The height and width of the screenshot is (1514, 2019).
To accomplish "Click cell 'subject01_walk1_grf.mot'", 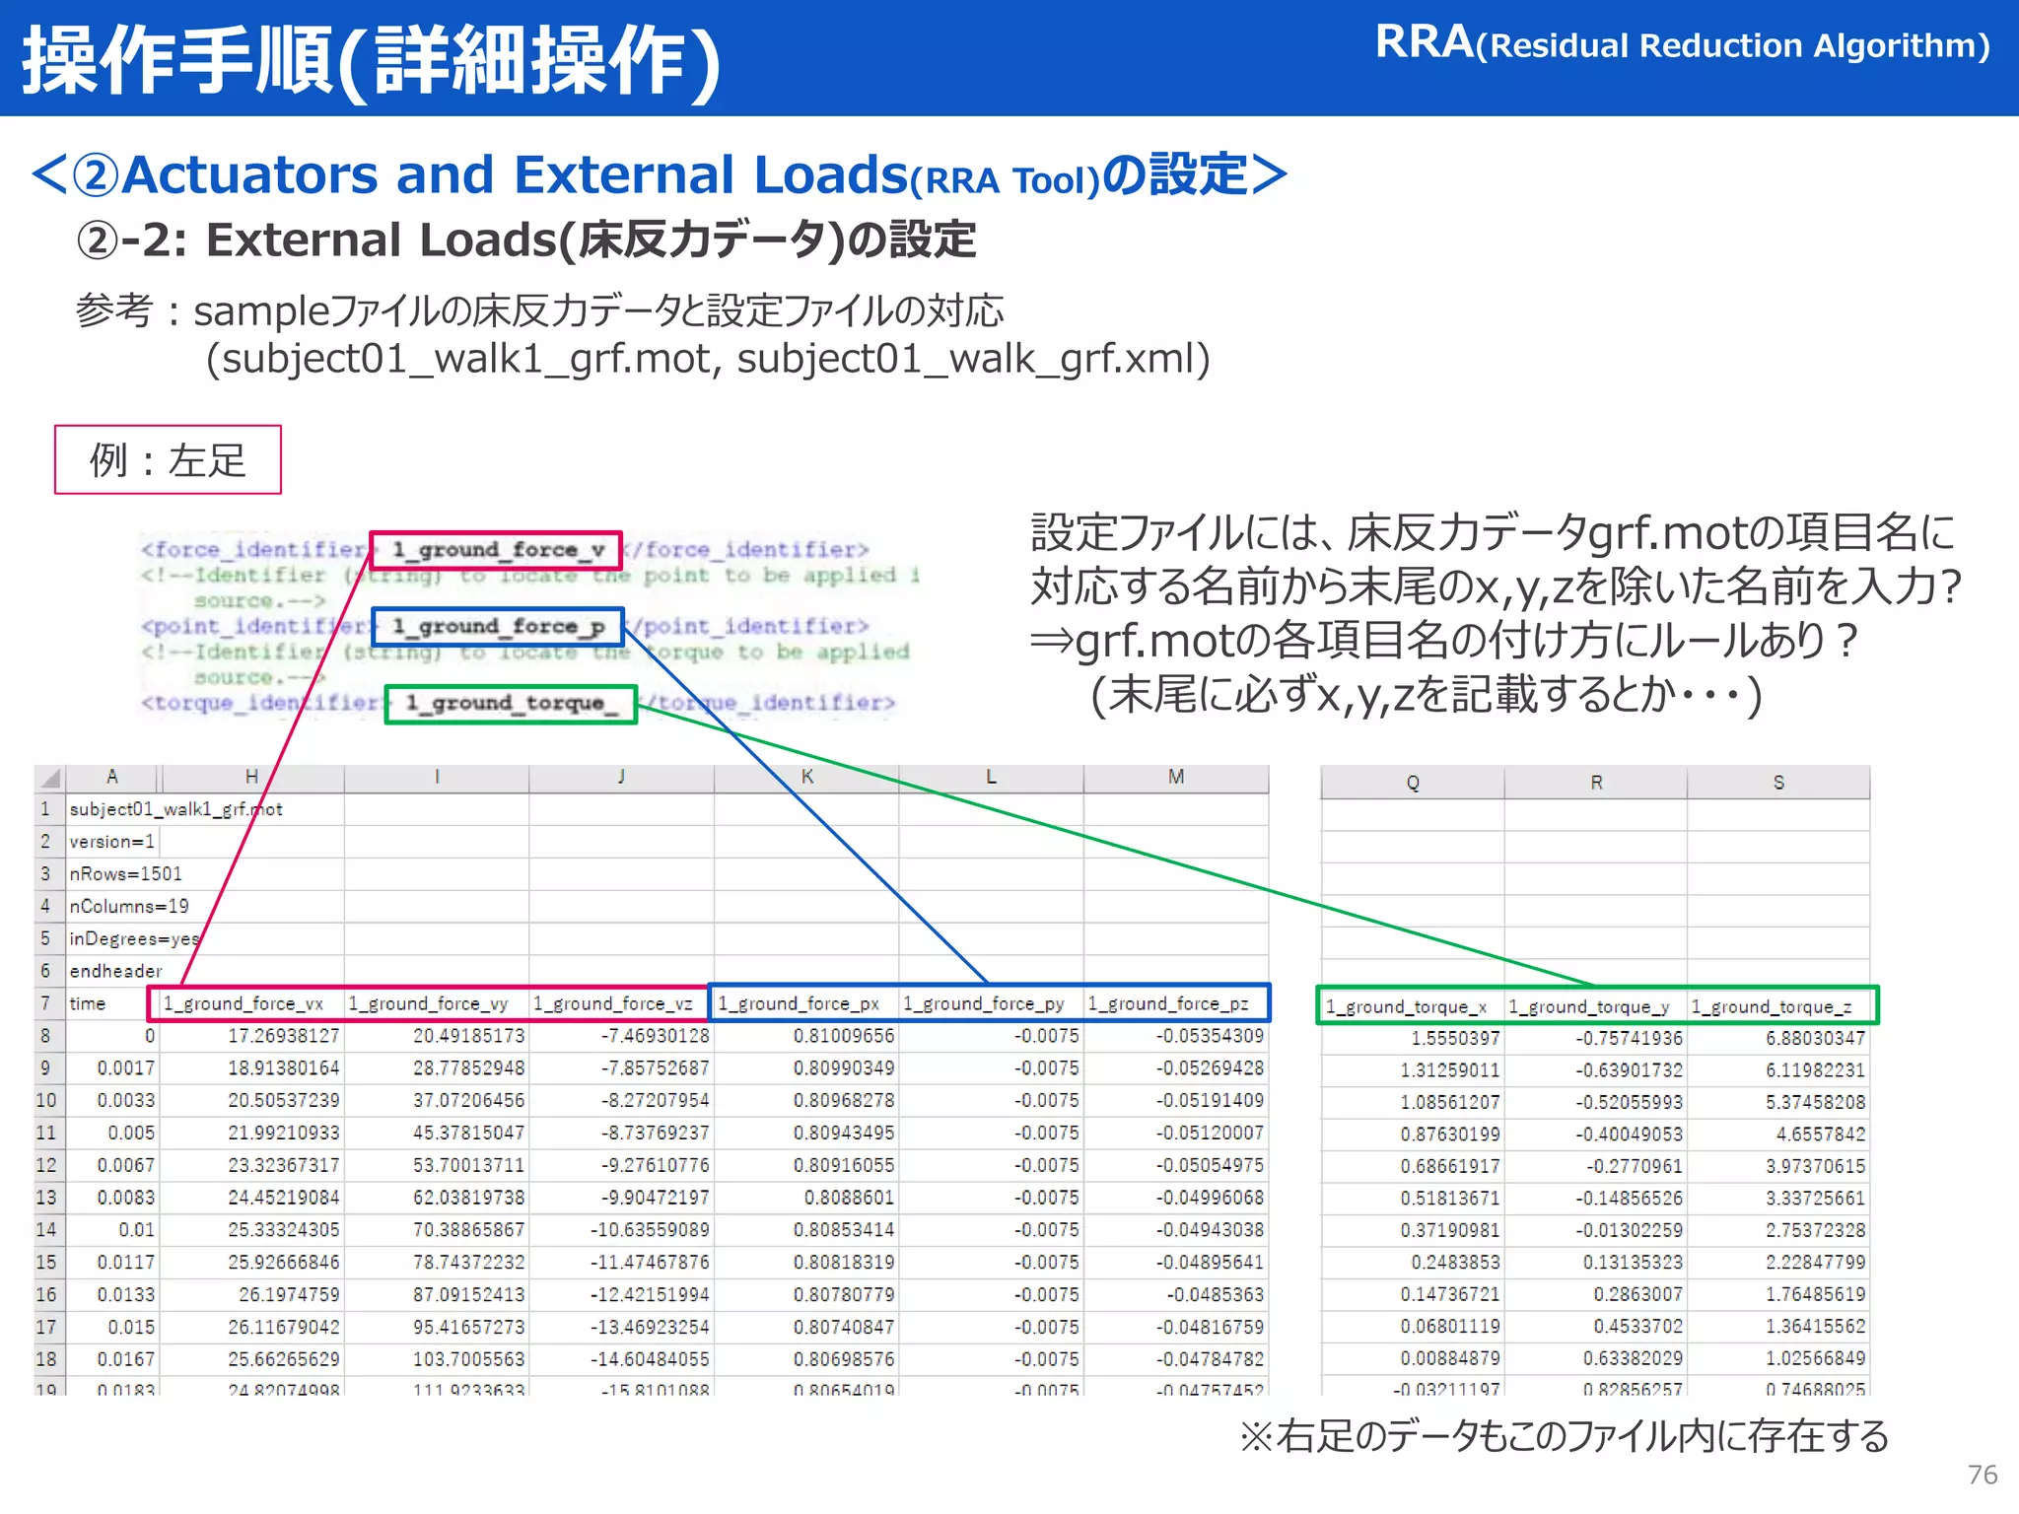I will [x=175, y=809].
